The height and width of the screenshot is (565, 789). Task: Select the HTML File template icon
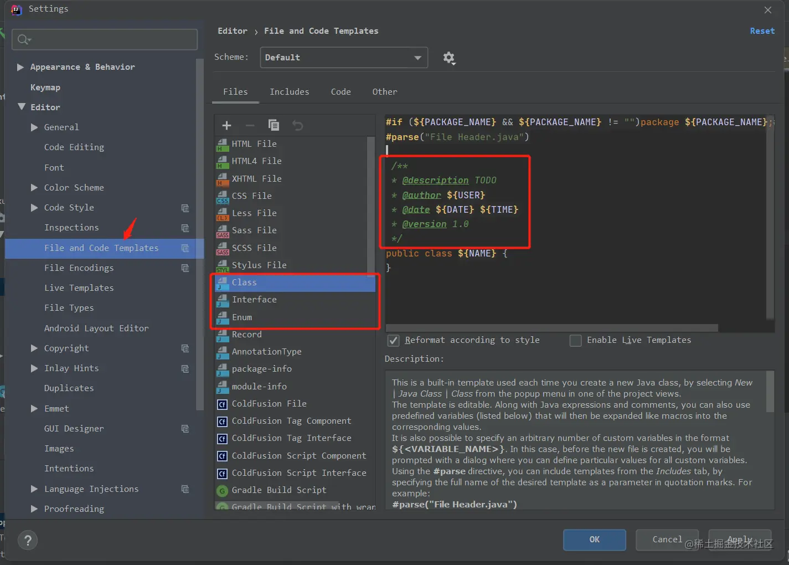click(x=223, y=145)
